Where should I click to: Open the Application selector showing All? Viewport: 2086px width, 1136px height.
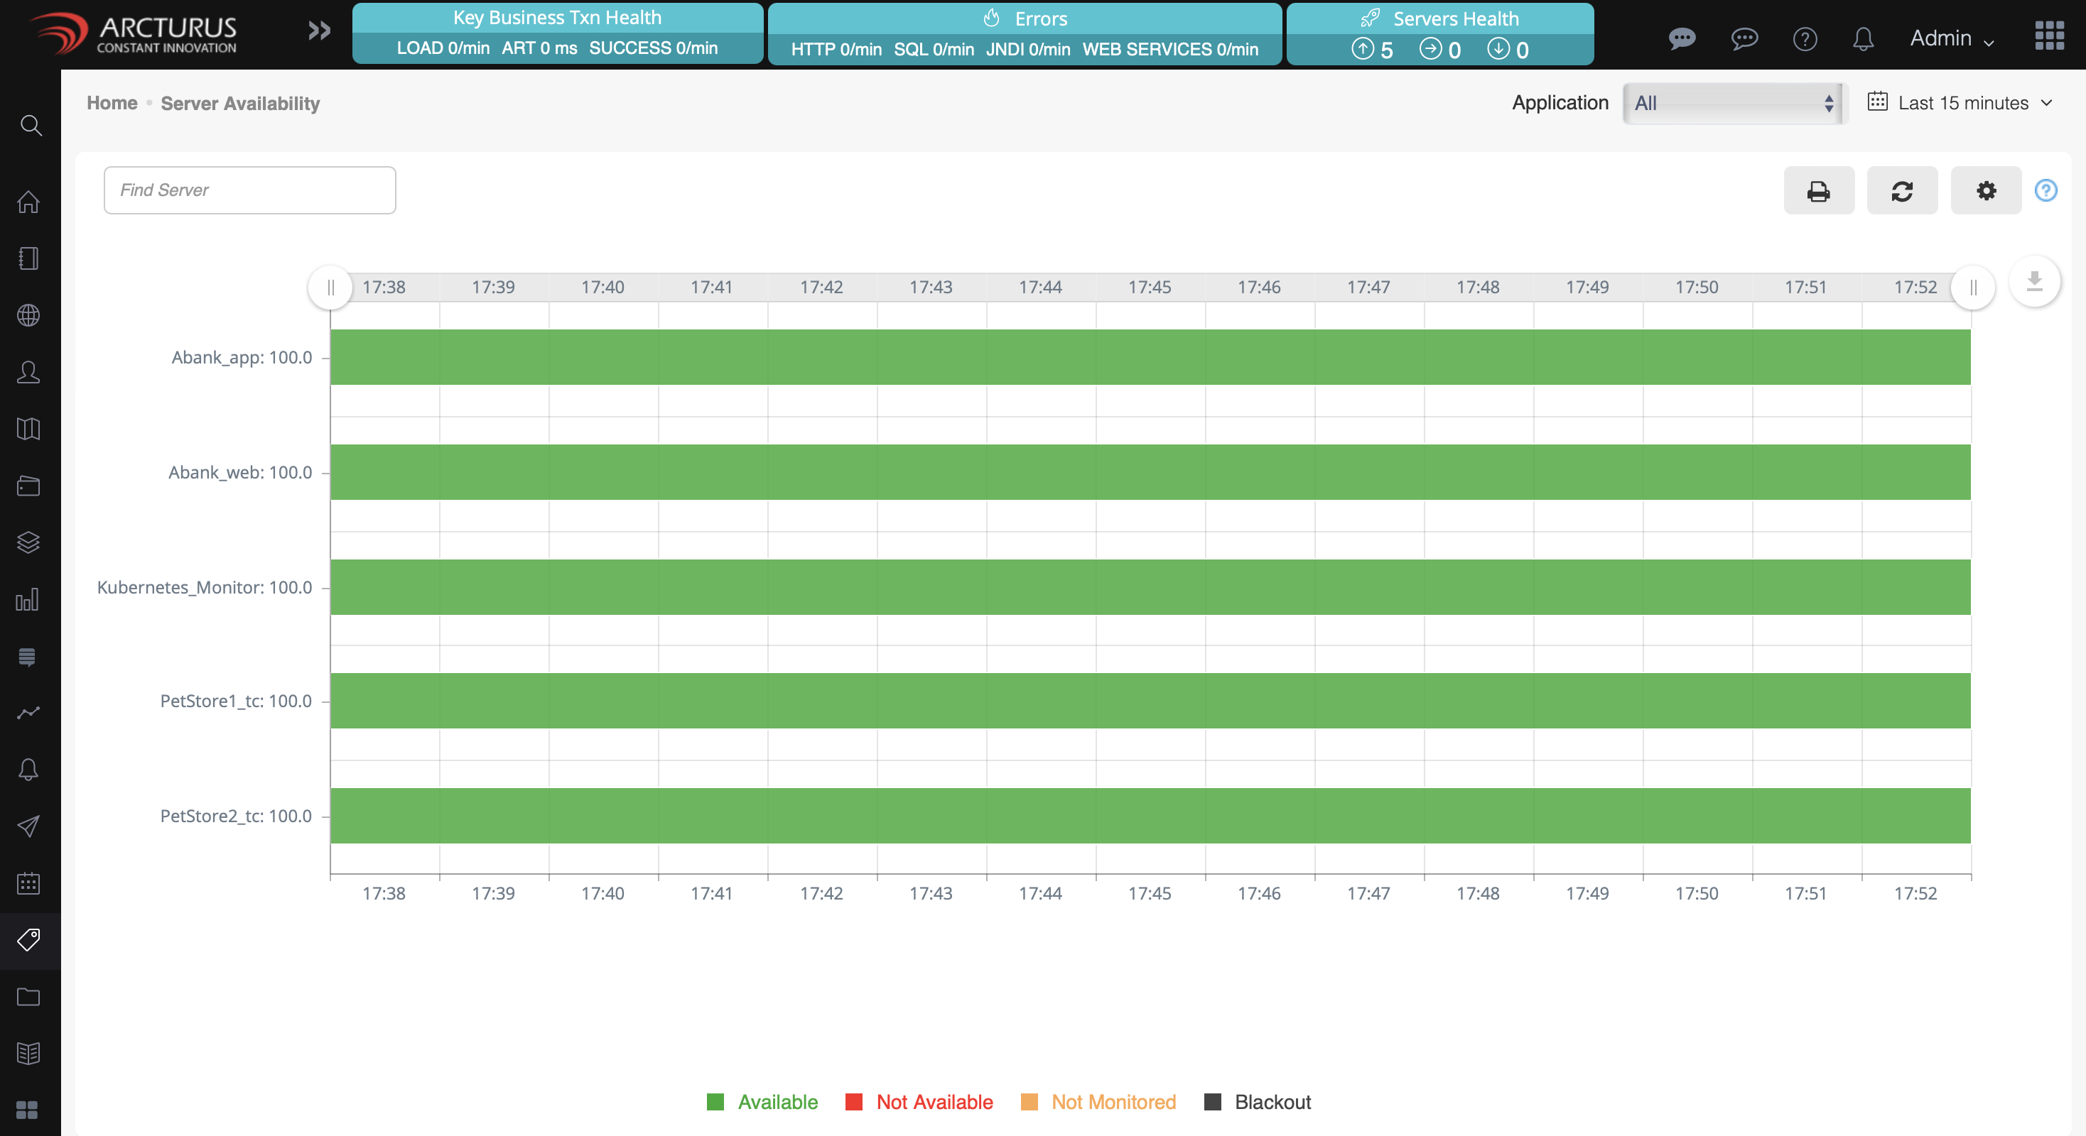(1732, 103)
